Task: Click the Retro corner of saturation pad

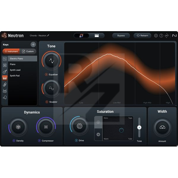Action: 106,118
